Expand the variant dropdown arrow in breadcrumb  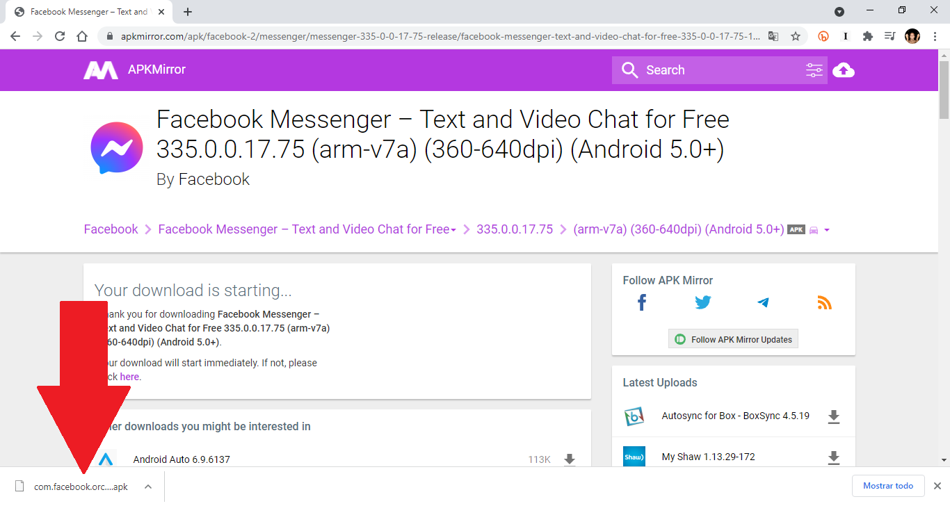tap(826, 230)
